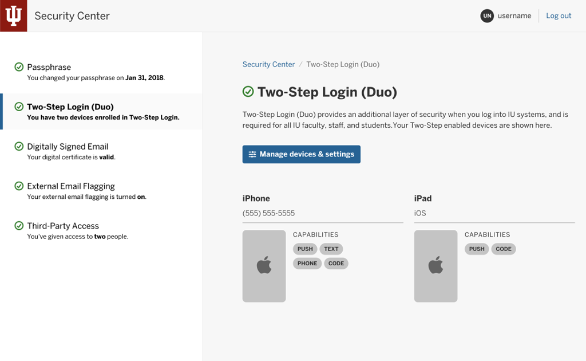586x361 pixels.
Task: Click the large checkmark beside Two-Step Login heading
Action: [x=248, y=92]
